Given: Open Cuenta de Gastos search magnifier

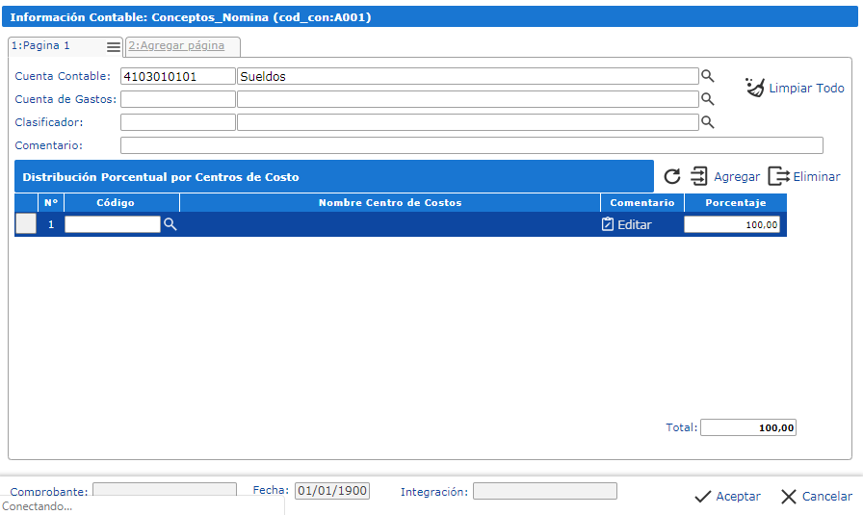Looking at the screenshot, I should (707, 99).
